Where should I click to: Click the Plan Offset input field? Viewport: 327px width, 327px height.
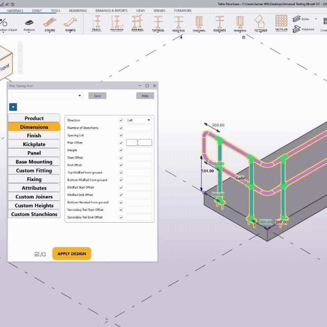pyautogui.click(x=139, y=143)
